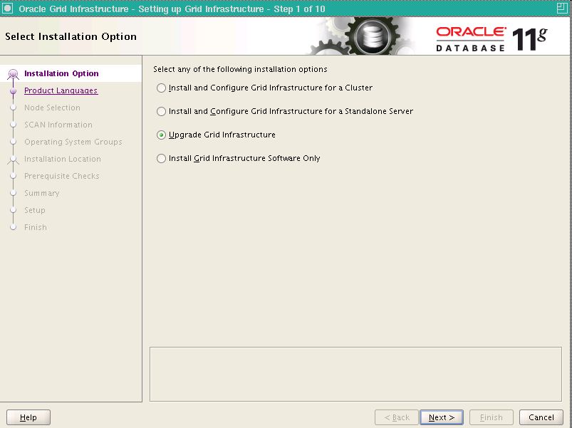Click the Installation Option step marker icon

coord(13,74)
